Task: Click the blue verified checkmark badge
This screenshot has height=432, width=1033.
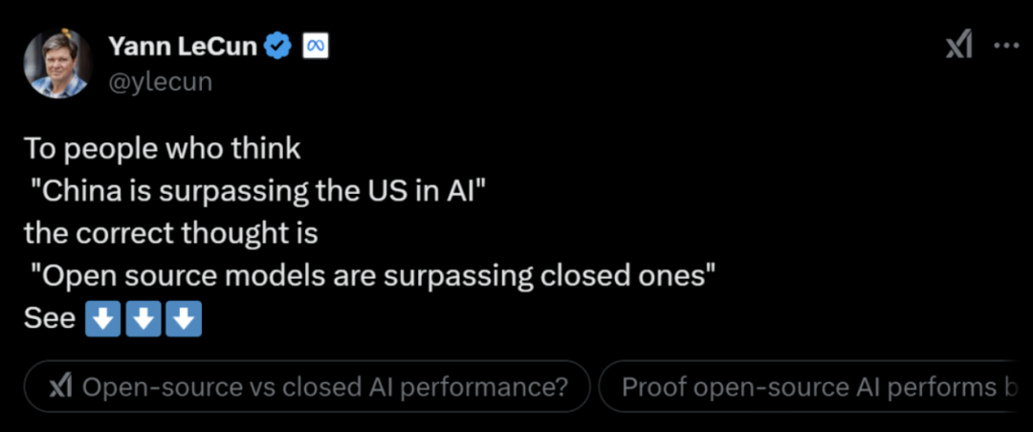Action: click(278, 46)
